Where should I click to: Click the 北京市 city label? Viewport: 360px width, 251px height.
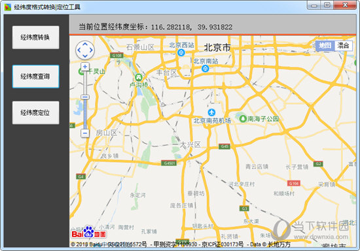click(x=217, y=48)
